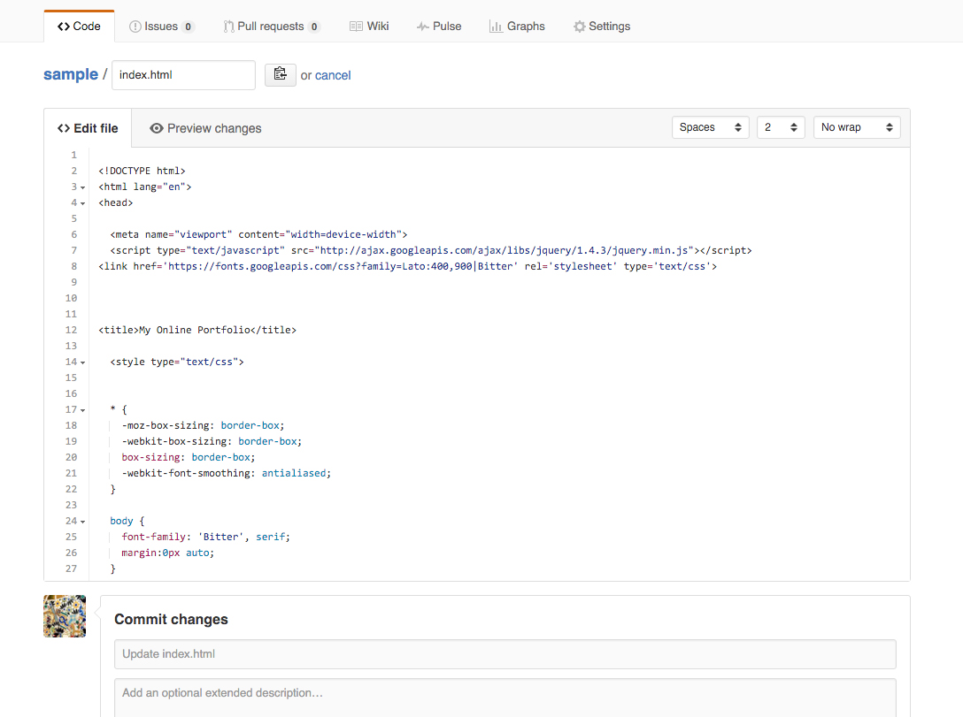Screen dimensions: 963x717
Task: Click line number 12 in gutter
Action: tap(71, 330)
